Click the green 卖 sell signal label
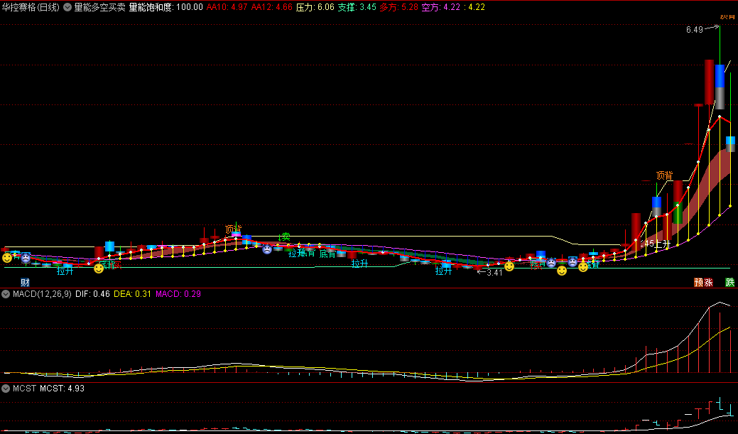This screenshot has height=434, width=738. (x=284, y=237)
